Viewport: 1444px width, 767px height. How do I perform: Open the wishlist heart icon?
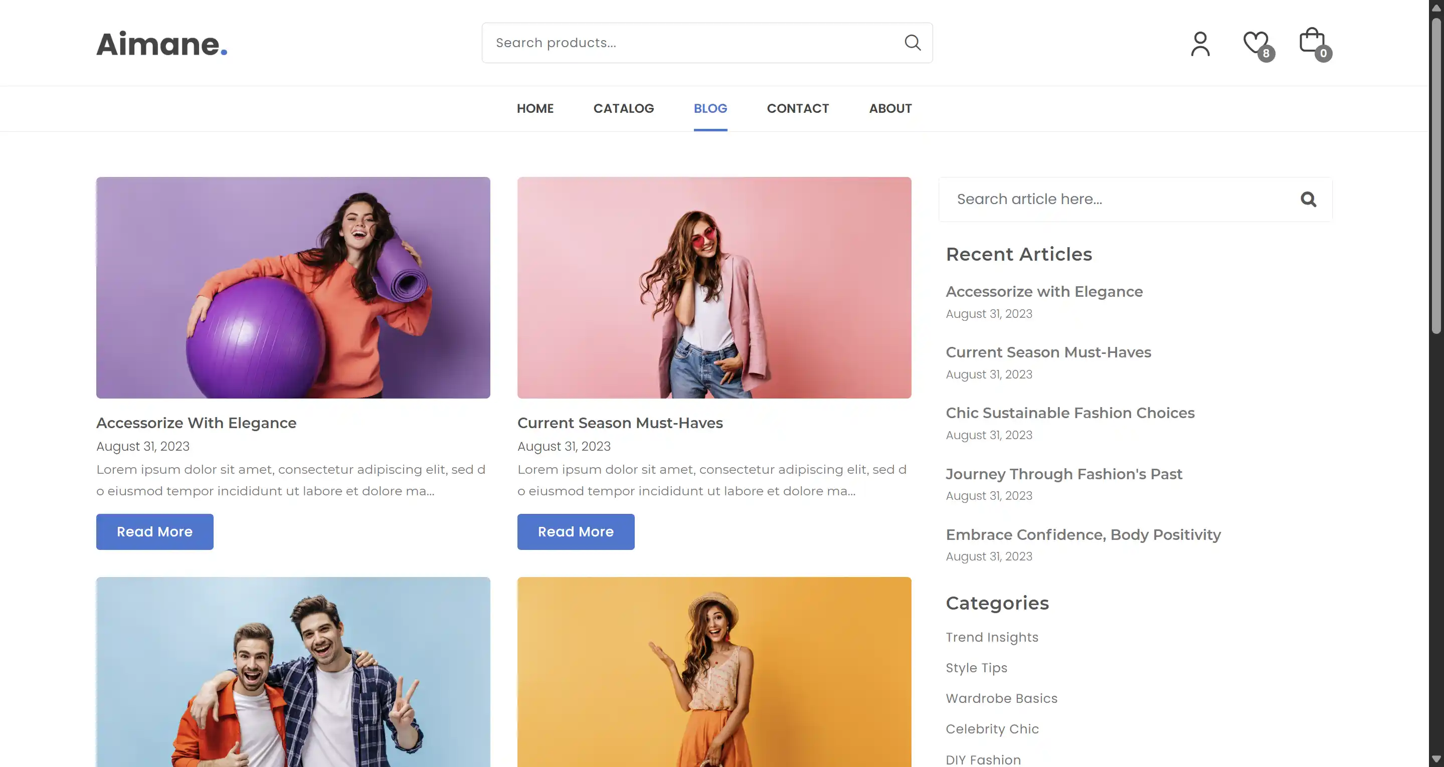tap(1255, 43)
